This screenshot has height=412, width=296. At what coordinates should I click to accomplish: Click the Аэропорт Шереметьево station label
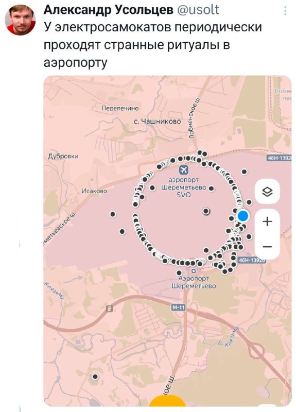tap(194, 282)
